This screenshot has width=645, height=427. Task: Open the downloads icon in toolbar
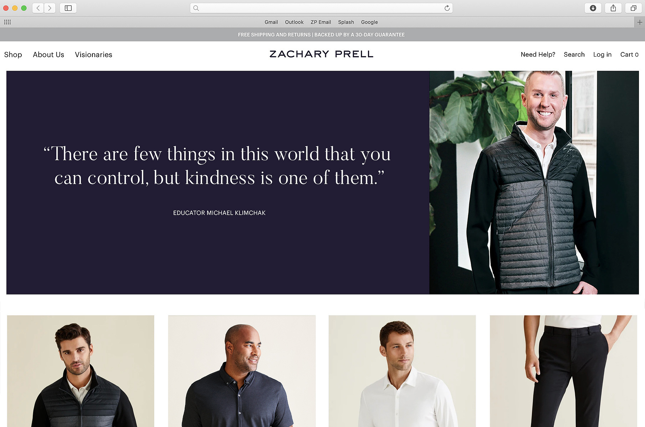593,8
